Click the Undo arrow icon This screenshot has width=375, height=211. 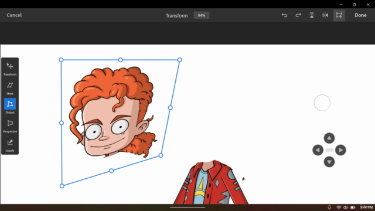284,15
